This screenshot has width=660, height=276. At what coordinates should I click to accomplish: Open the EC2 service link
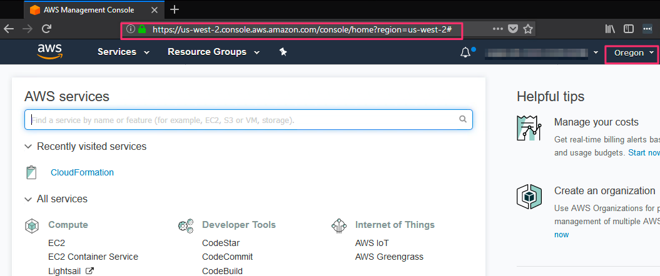click(57, 244)
